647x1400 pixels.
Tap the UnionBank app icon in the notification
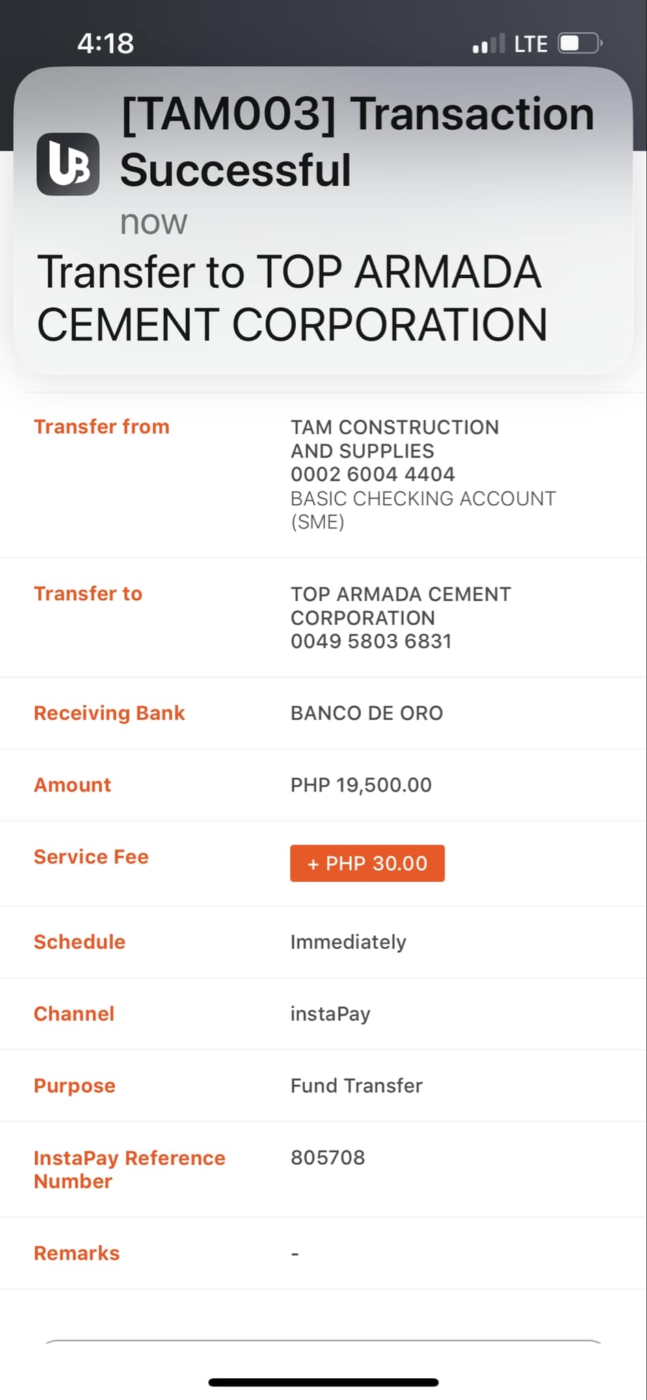tap(68, 164)
